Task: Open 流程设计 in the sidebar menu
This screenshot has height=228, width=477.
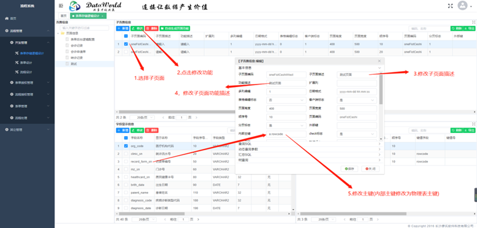Action: click(x=26, y=72)
